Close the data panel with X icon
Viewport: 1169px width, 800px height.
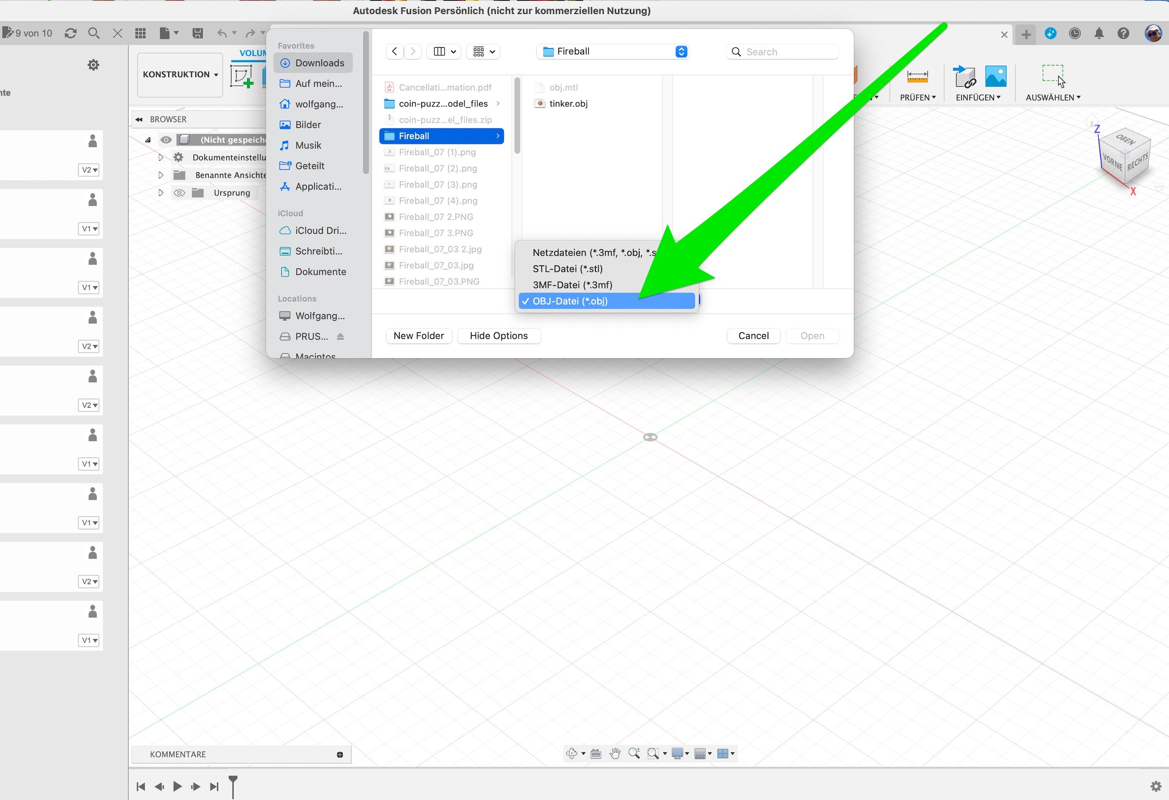tap(118, 33)
